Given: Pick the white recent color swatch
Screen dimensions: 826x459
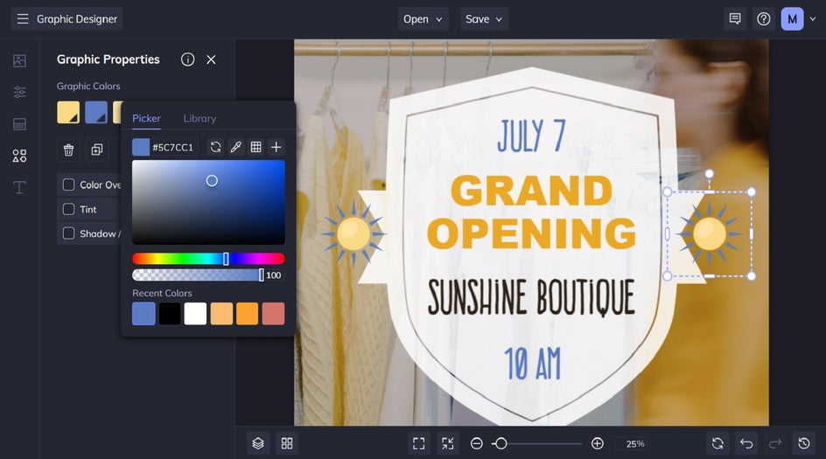Looking at the screenshot, I should point(195,314).
